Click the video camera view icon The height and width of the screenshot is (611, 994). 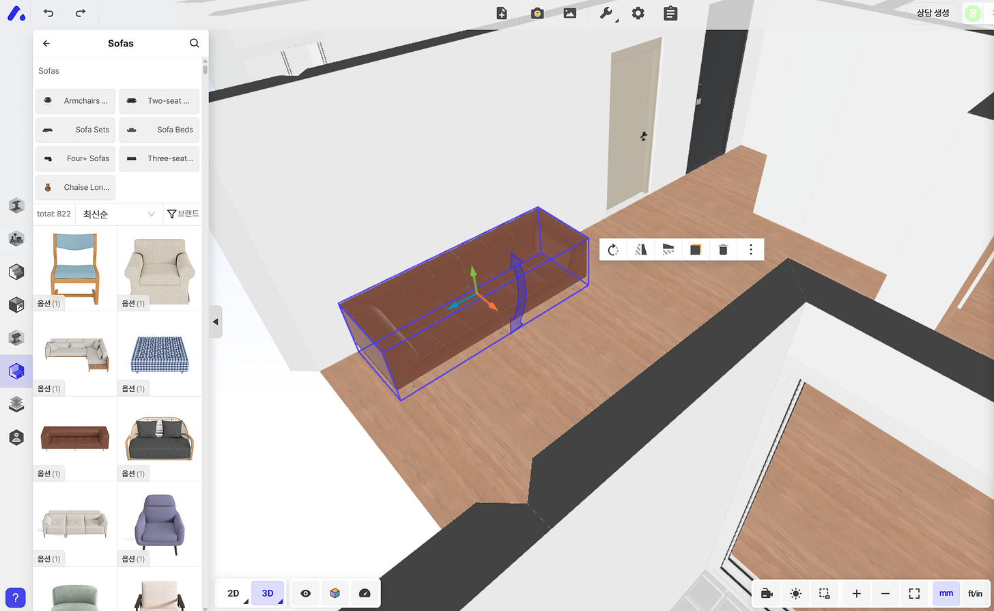point(767,593)
